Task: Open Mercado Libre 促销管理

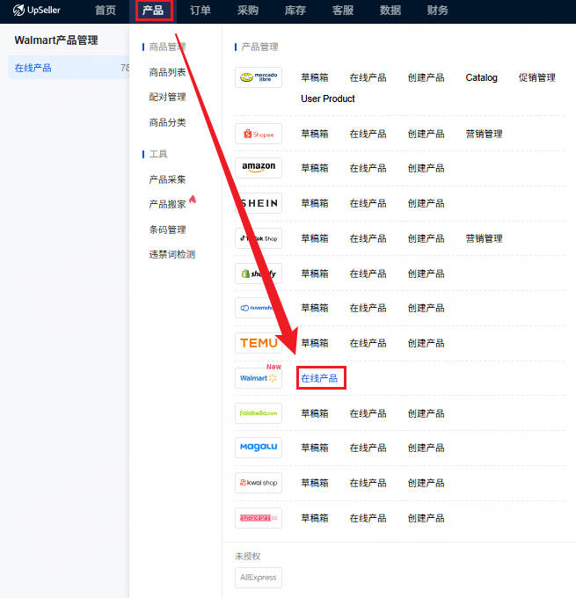Action: click(537, 77)
